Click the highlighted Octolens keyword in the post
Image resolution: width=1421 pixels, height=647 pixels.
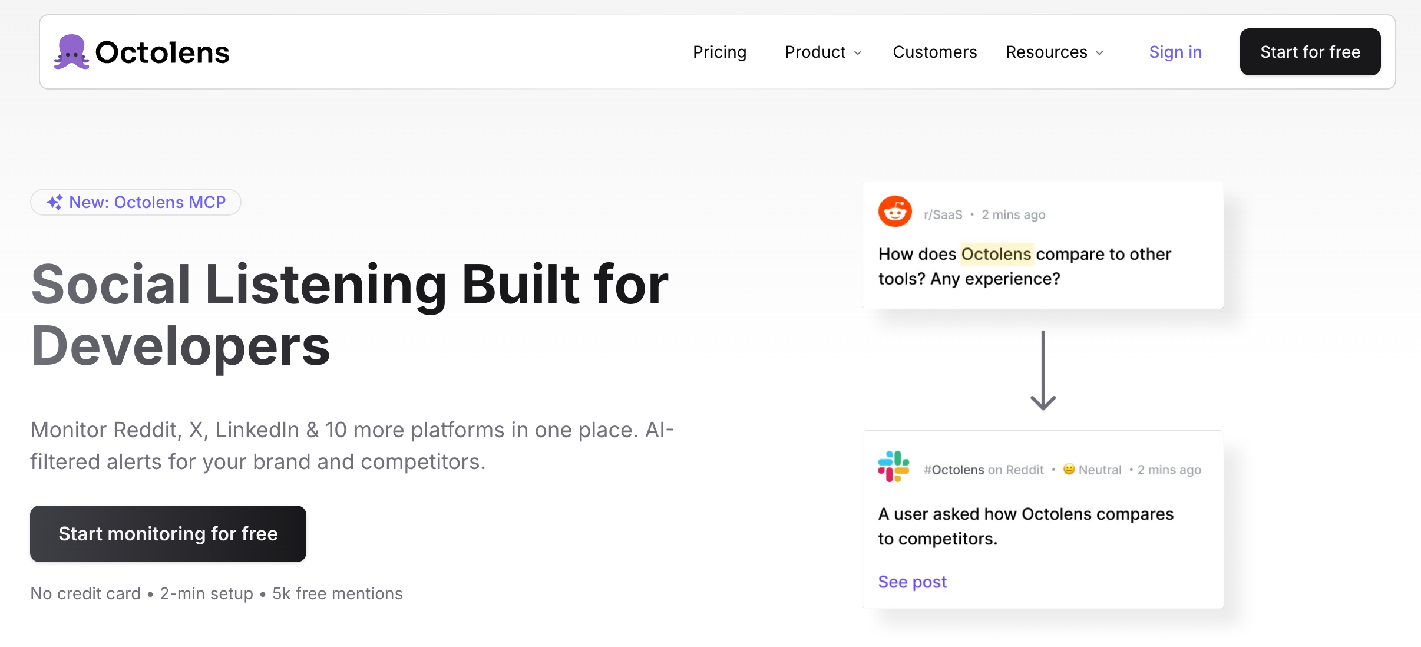[996, 254]
